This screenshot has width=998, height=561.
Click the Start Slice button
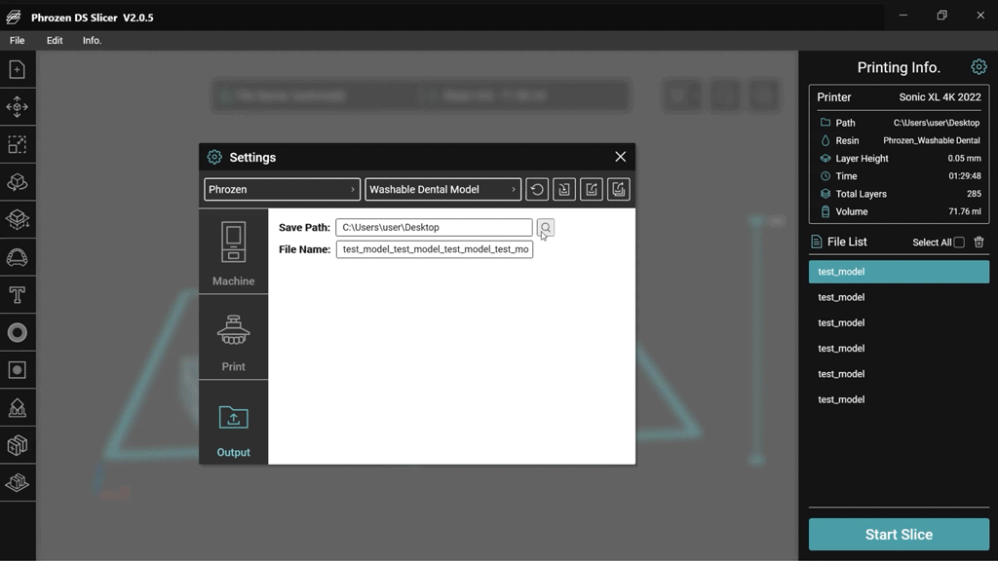[x=899, y=535]
